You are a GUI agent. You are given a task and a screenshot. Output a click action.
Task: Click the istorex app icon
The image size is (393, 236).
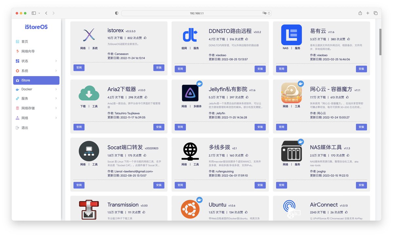[x=89, y=35]
